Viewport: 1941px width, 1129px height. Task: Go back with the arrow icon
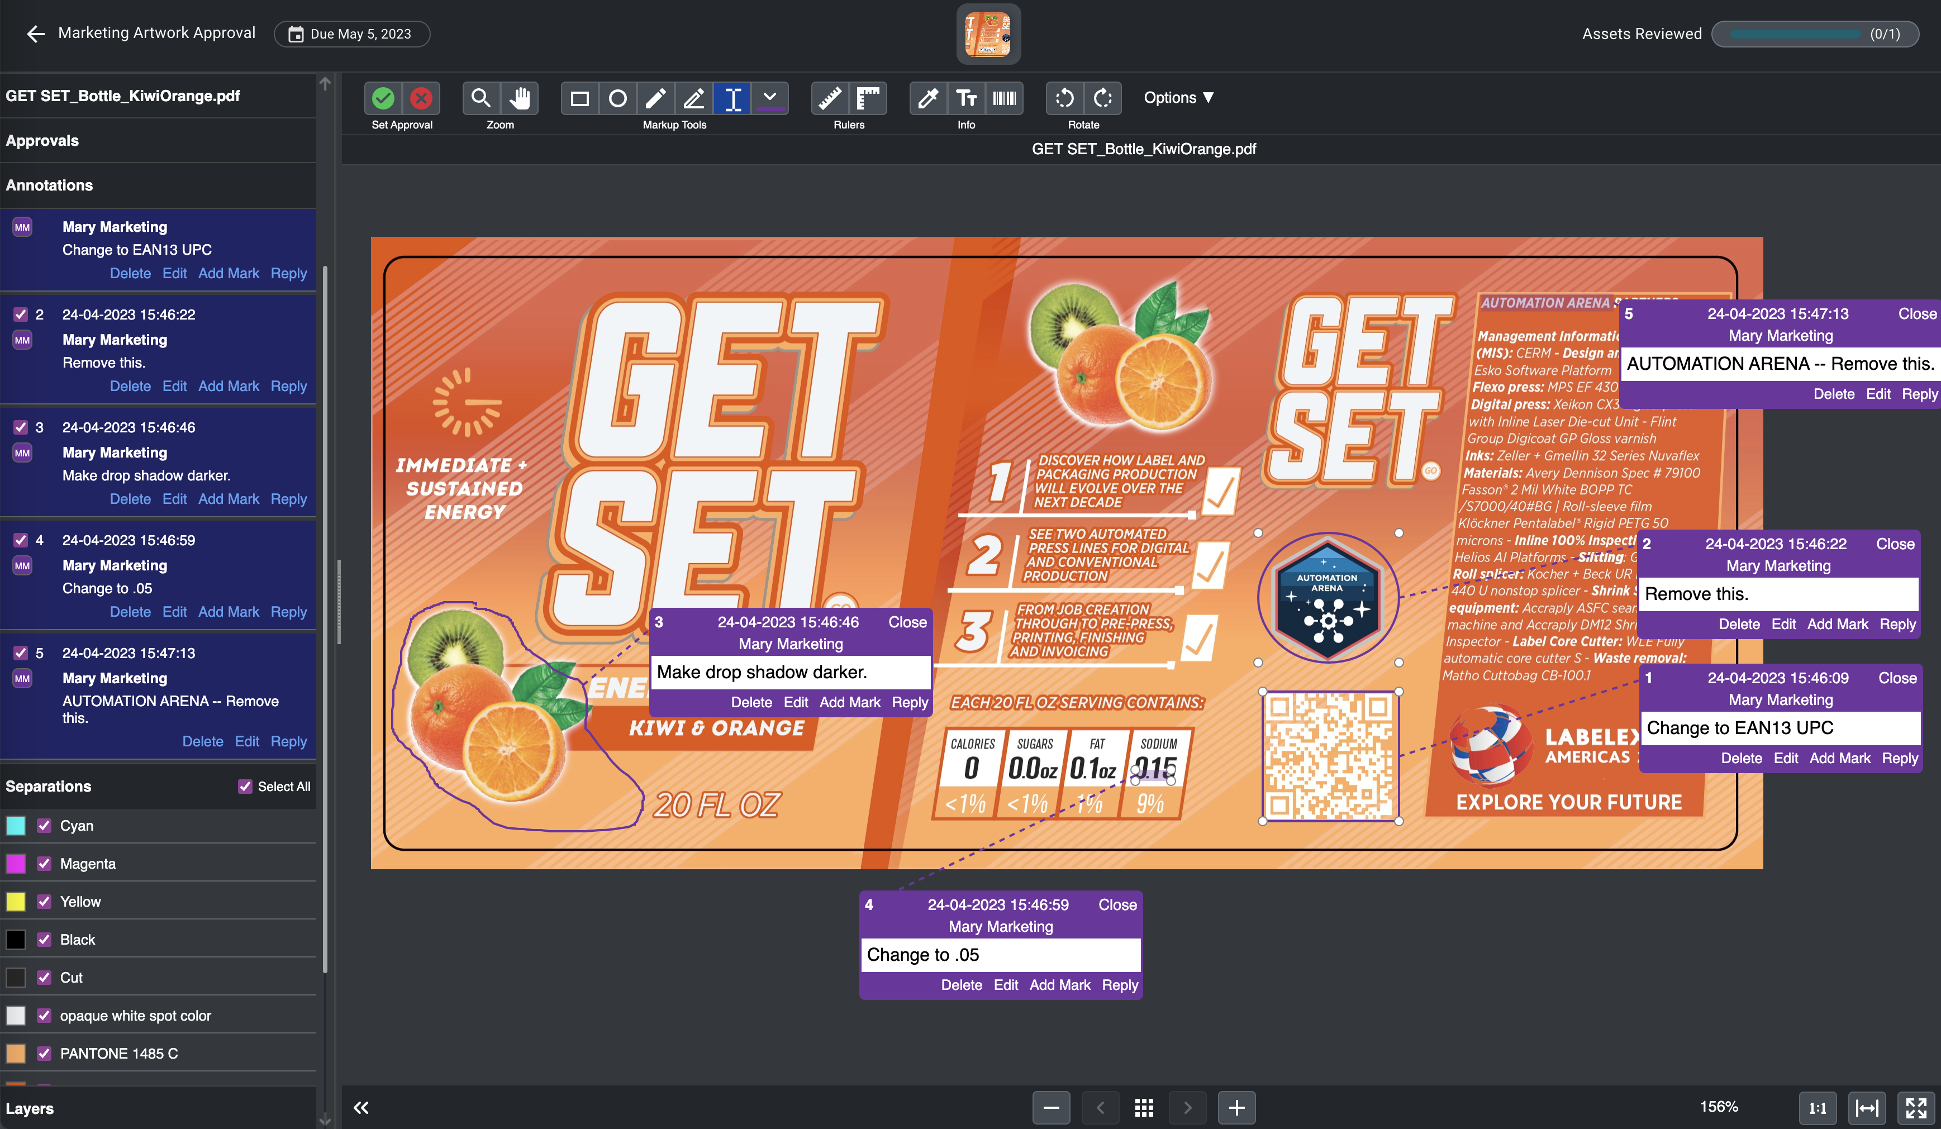tap(35, 33)
